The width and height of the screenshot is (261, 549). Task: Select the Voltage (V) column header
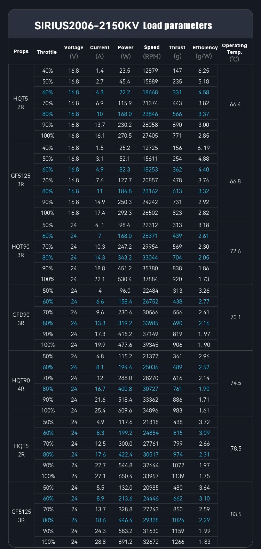click(x=74, y=52)
